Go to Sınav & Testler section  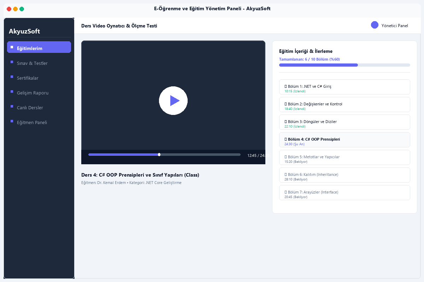pyautogui.click(x=39, y=63)
